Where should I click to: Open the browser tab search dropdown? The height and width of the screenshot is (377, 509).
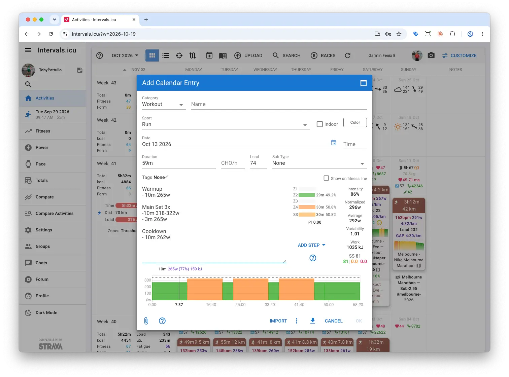click(55, 20)
